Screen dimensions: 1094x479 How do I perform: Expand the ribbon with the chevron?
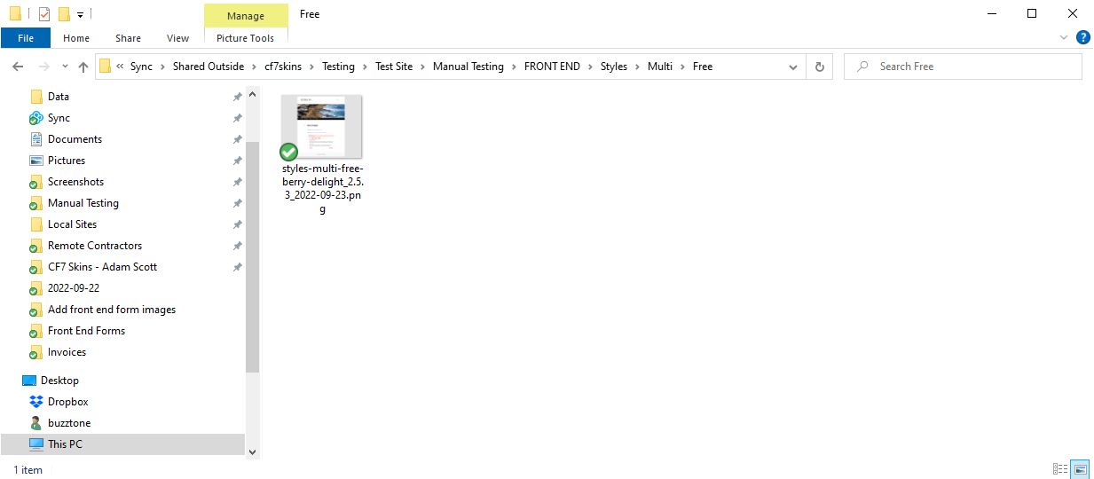[x=1064, y=37]
